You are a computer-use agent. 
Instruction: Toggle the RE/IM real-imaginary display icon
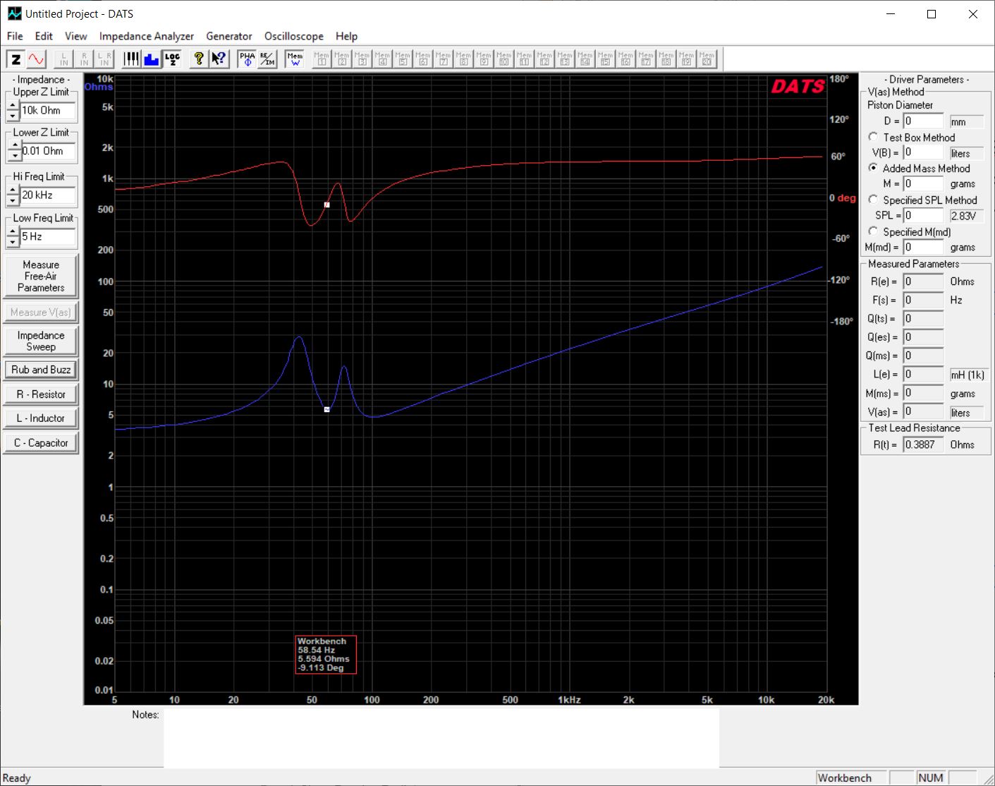coord(267,59)
